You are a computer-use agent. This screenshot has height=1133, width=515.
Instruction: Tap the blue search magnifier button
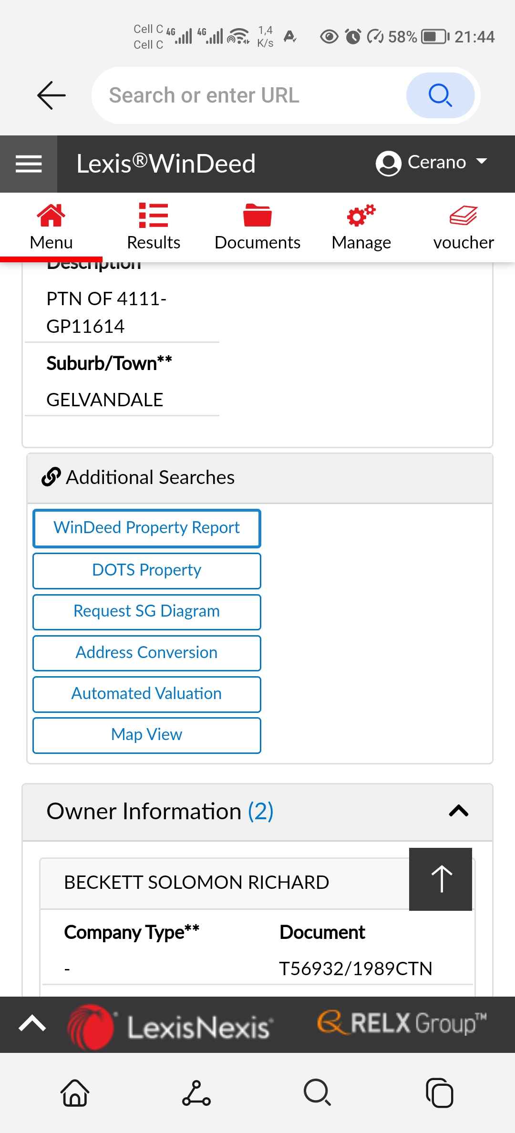click(440, 95)
